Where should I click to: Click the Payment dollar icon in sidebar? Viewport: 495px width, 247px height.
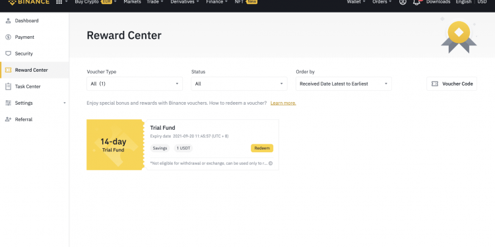8,37
